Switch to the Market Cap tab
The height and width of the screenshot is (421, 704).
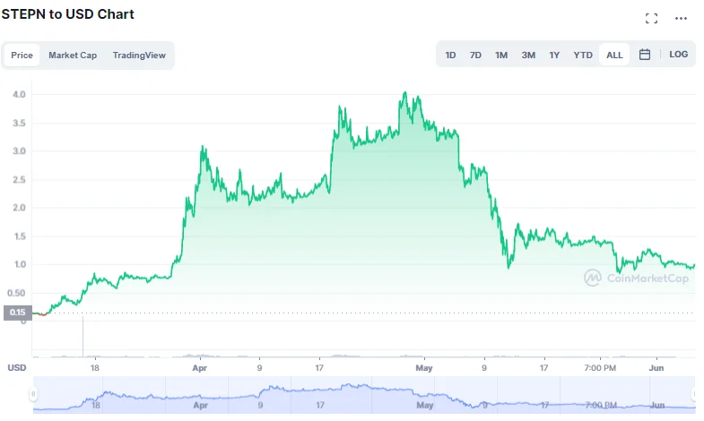tap(73, 56)
